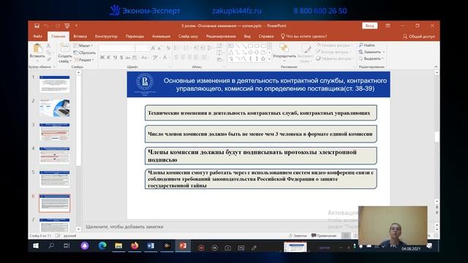Image resolution: width=468 pixels, height=263 pixels.
Task: Toggle italic К formatting
Action: [109, 57]
